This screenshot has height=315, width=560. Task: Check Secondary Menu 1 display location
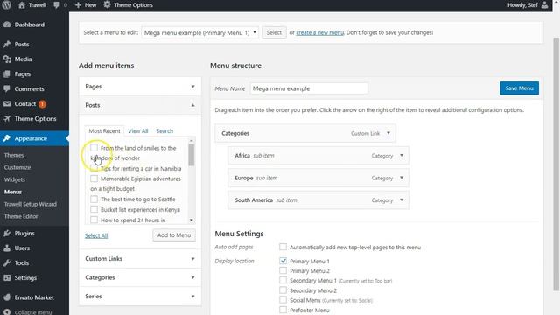pos(283,280)
